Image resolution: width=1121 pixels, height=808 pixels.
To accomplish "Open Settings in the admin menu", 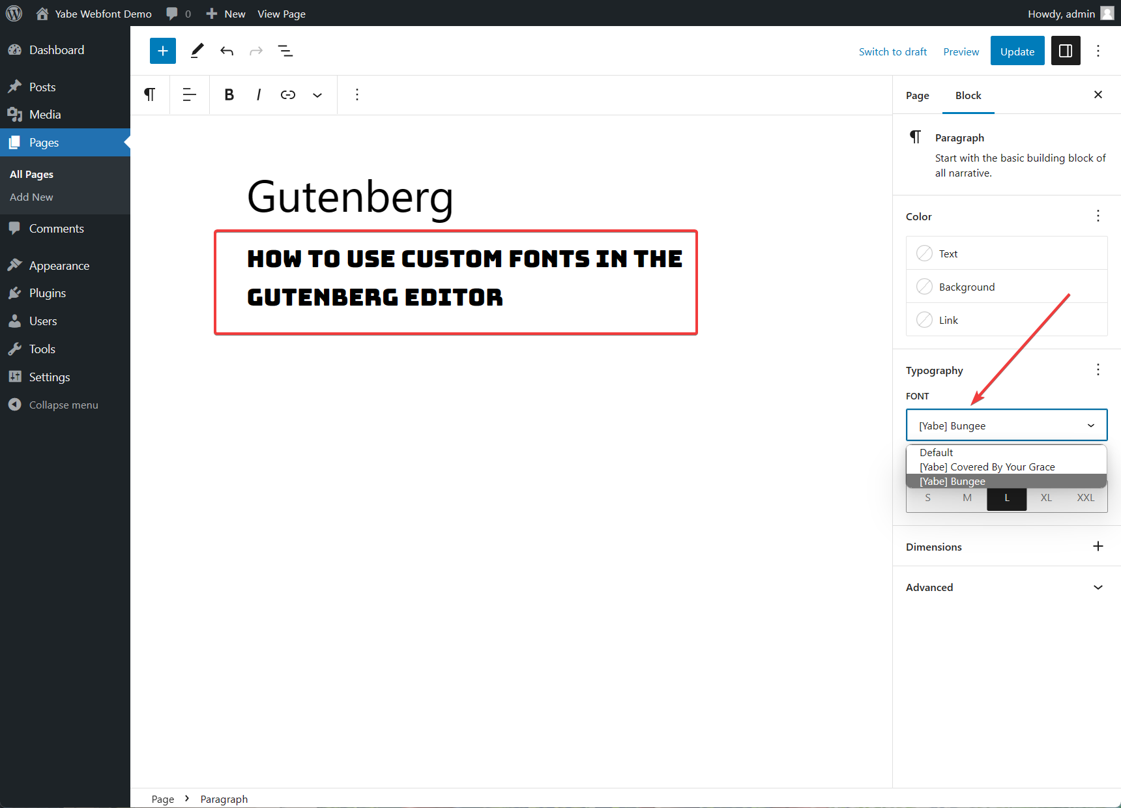I will 65,377.
